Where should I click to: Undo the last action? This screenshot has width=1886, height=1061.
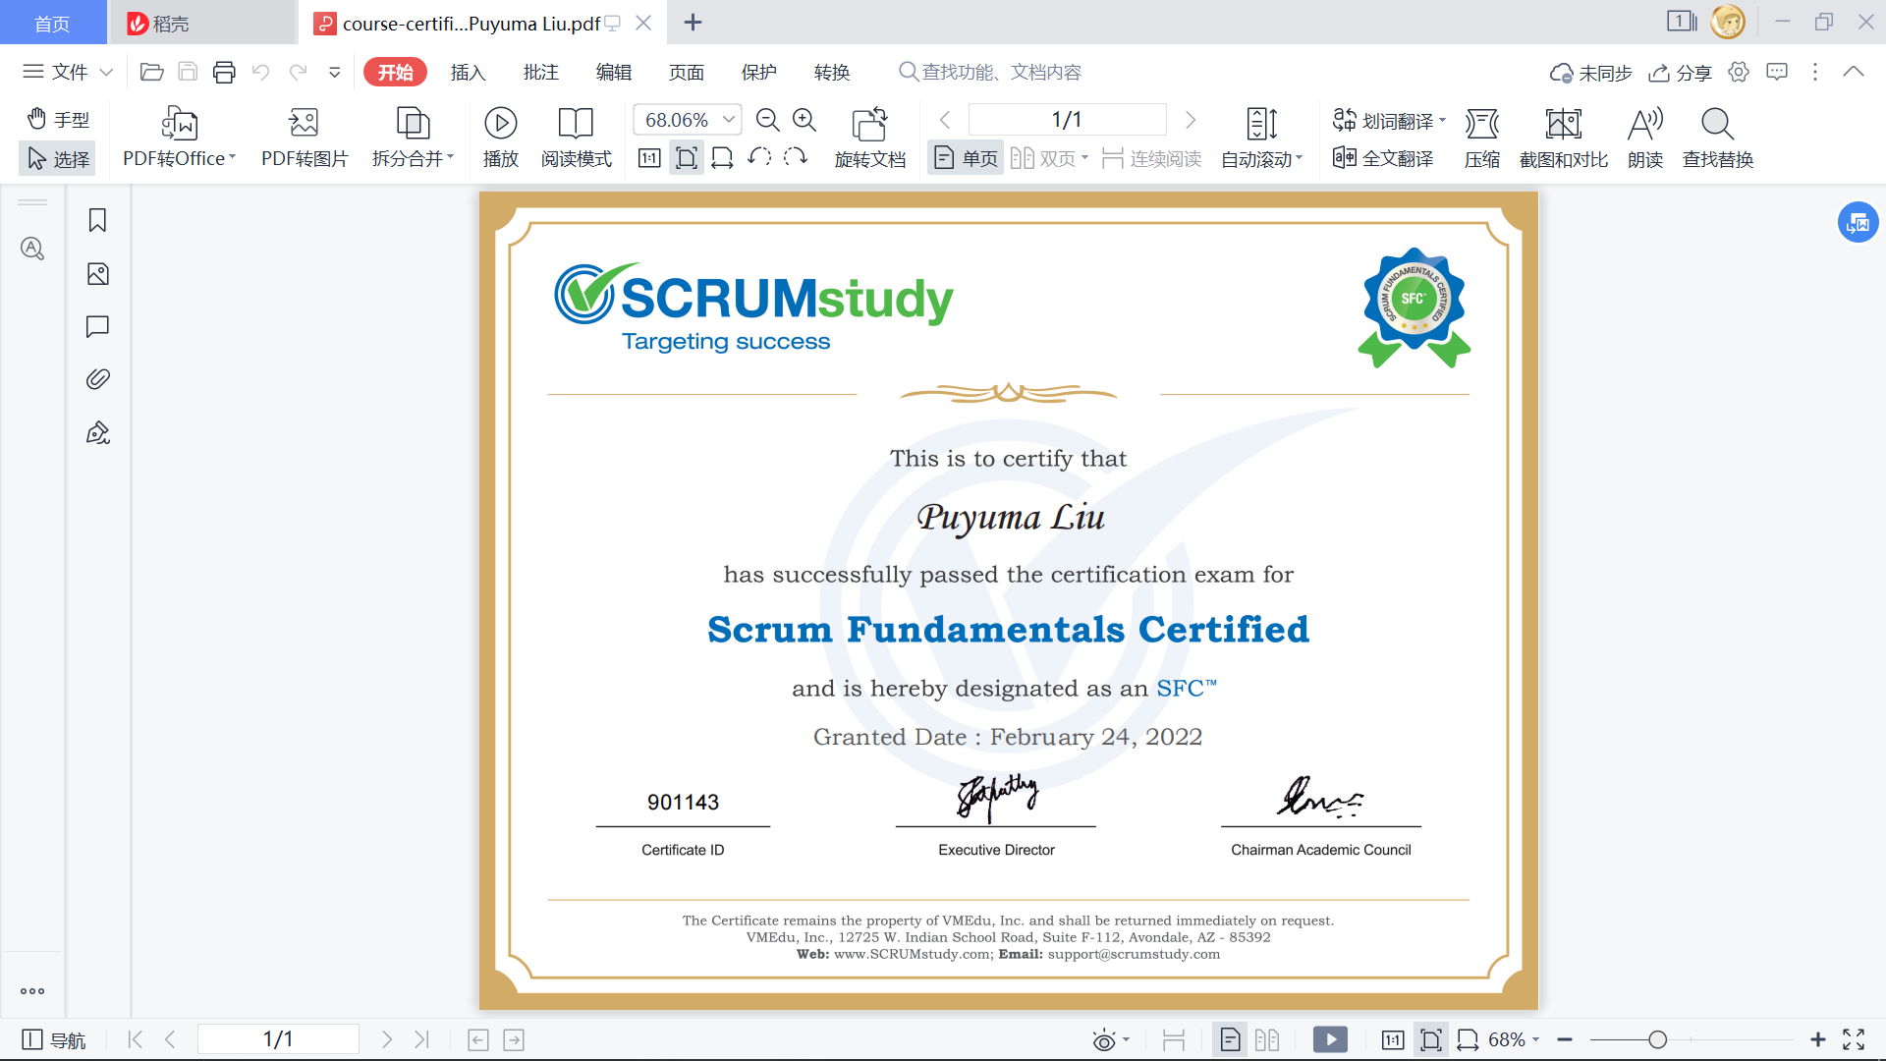pyautogui.click(x=260, y=72)
